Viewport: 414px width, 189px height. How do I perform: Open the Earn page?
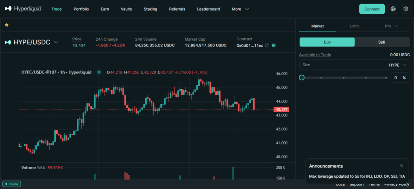(105, 9)
